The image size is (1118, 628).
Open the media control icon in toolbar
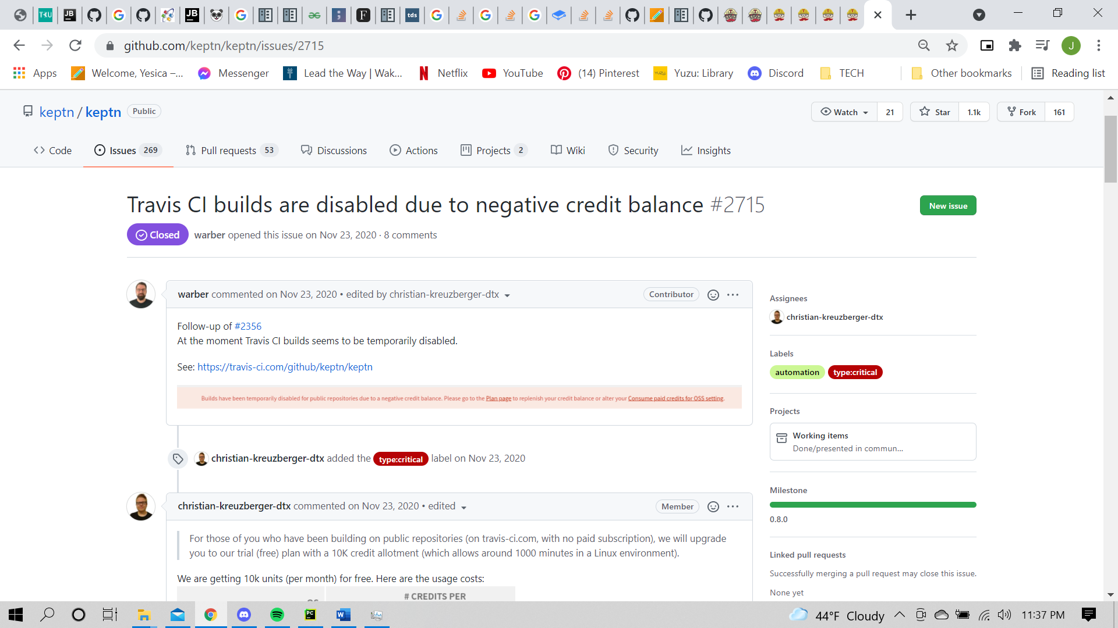tap(1043, 45)
